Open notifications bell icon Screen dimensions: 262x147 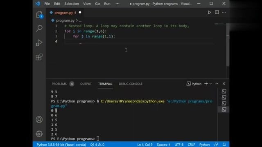pos(224,145)
